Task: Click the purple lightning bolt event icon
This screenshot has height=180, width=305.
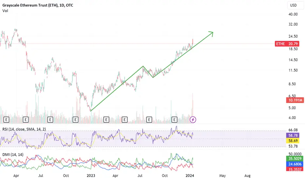Action: pos(193,119)
